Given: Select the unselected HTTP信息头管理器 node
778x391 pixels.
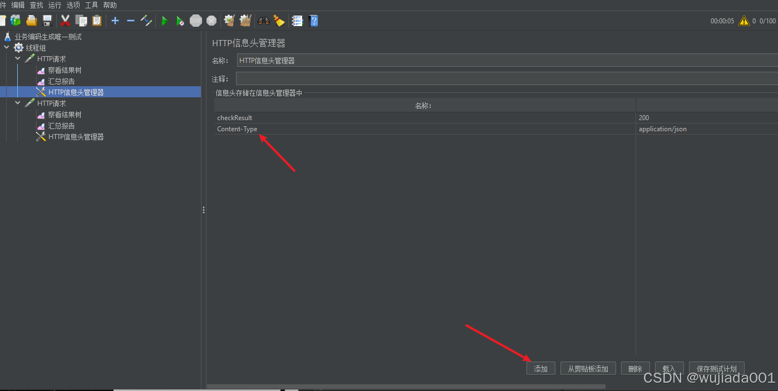Looking at the screenshot, I should (76, 137).
